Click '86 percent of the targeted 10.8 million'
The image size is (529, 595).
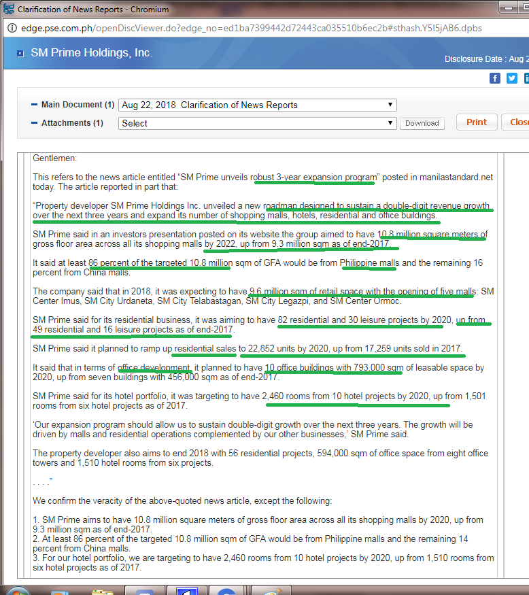[160, 262]
